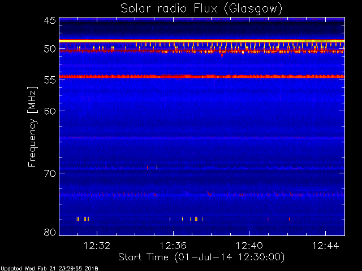Click the 'Updated Wed Feb 21' timestamp text
The image size is (362, 271).
(49, 269)
